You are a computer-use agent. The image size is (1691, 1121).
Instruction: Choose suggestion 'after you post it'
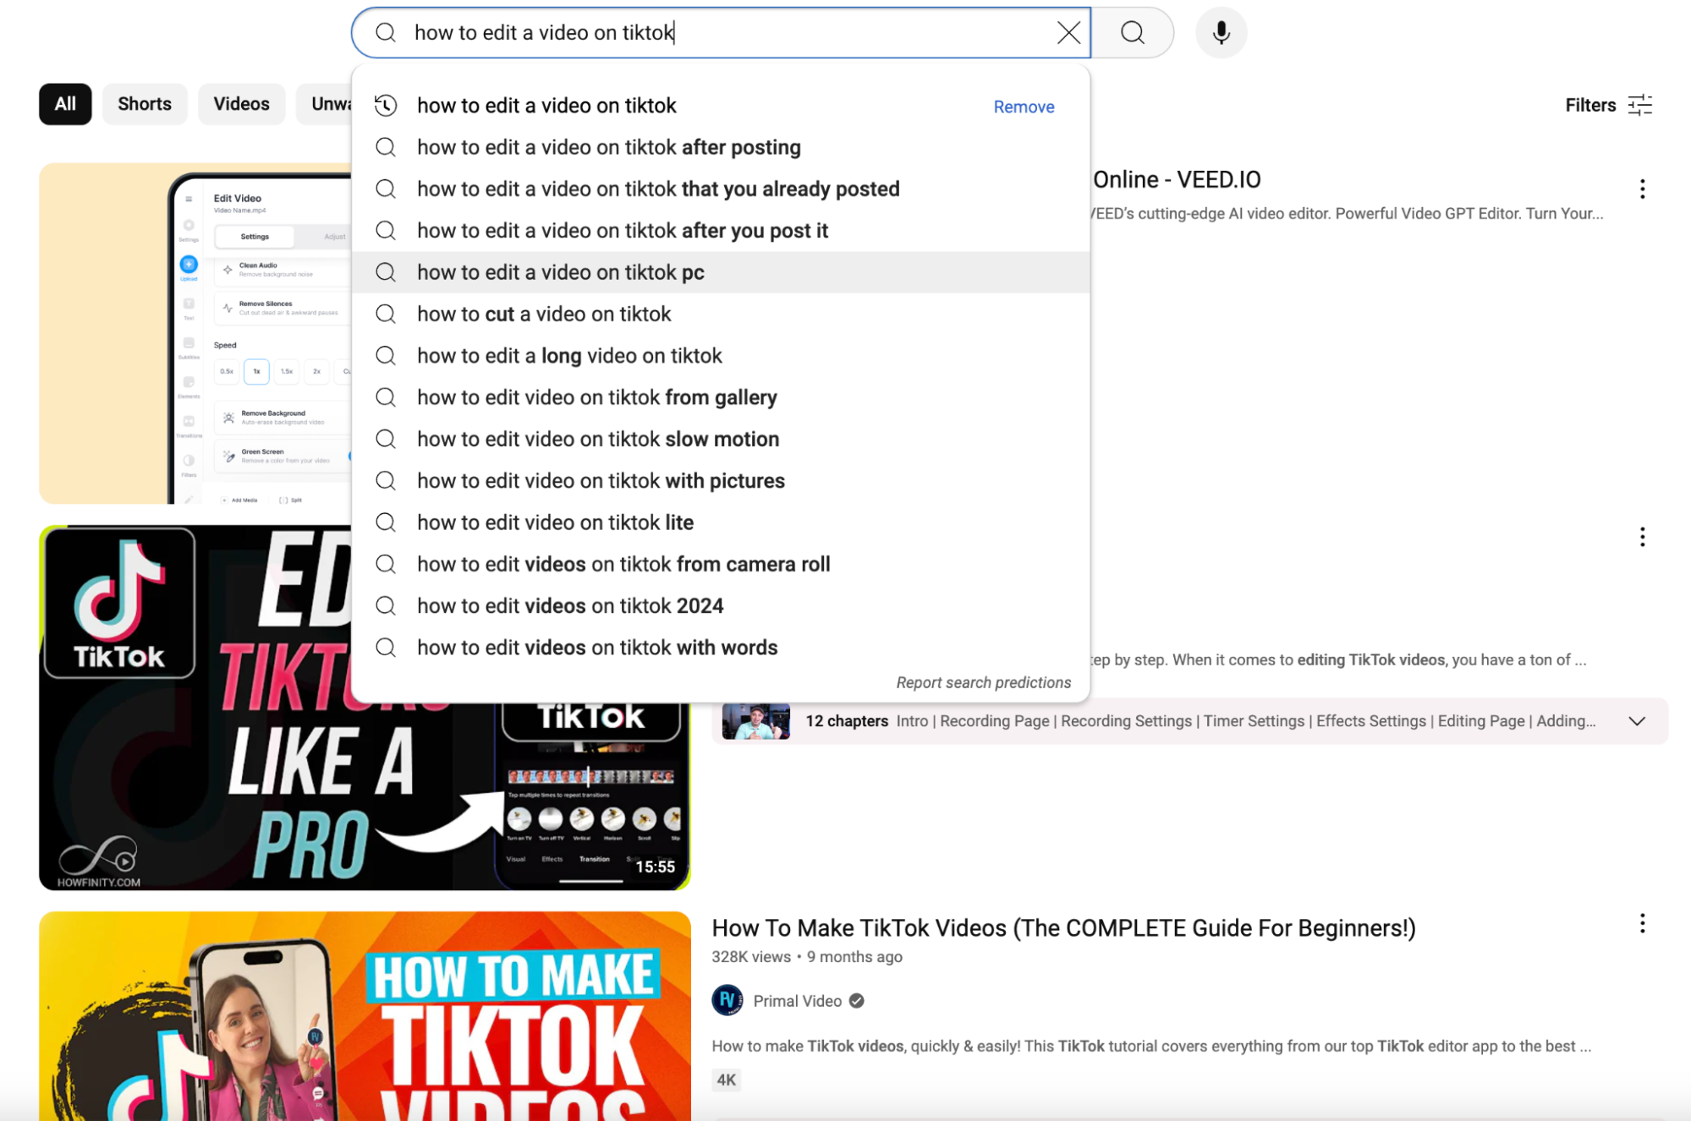pos(720,231)
